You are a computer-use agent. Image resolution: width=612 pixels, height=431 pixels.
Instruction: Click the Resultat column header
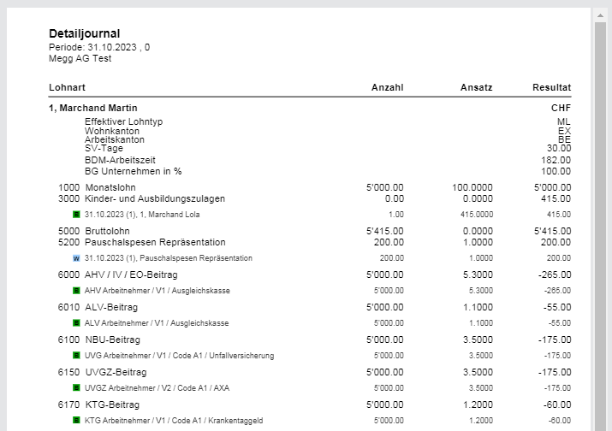click(551, 88)
